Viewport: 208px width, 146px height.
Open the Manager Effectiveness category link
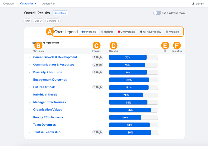49,102
